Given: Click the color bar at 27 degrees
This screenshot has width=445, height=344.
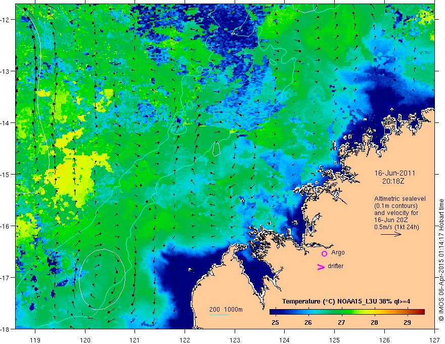Looking at the screenshot, I should (x=341, y=312).
